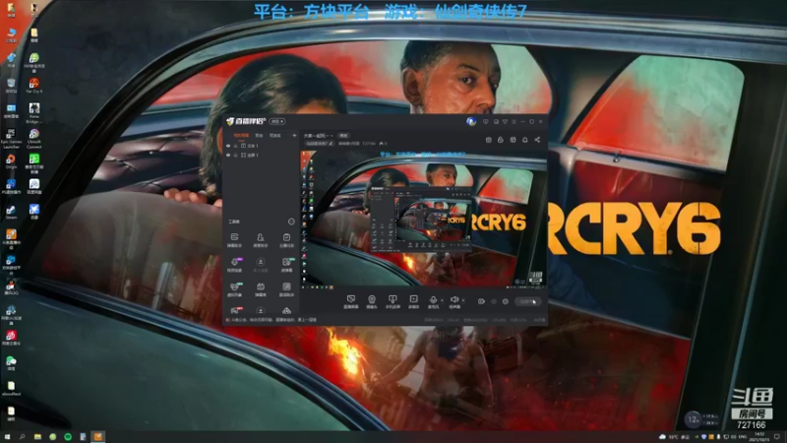Open the Kena Bridge desktop shortcut
Image resolution: width=787 pixels, height=443 pixels.
34,112
